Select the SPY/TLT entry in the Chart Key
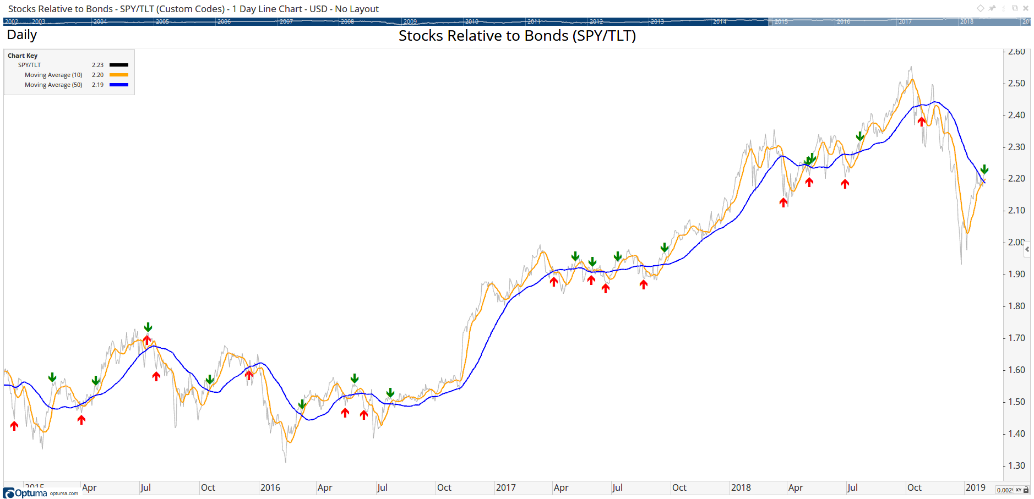Screen dimensions: 1034x499 click(x=29, y=65)
